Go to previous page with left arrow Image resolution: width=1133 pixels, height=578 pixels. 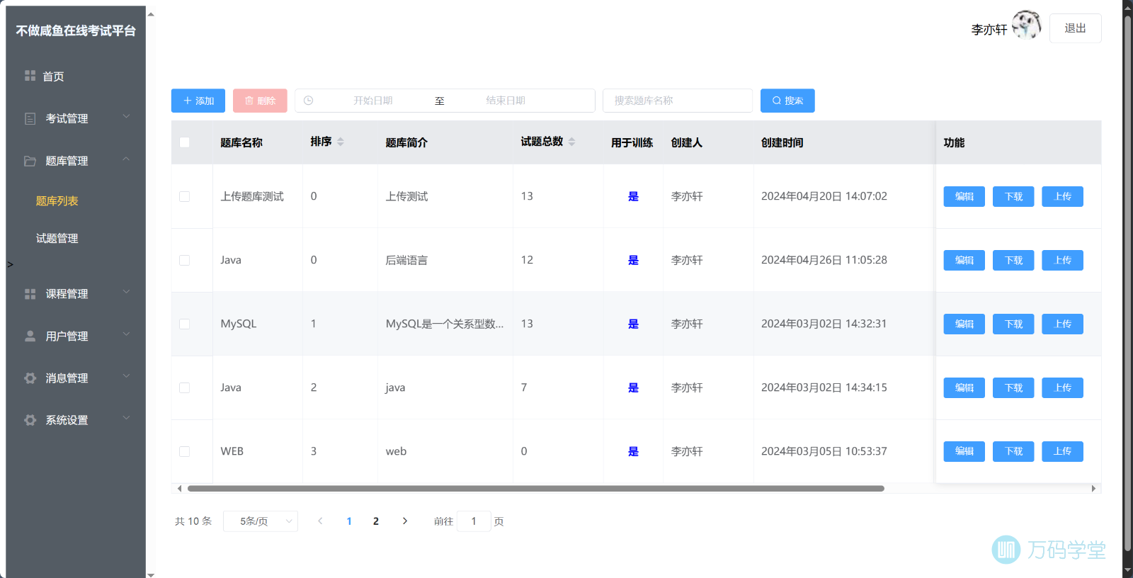click(x=320, y=521)
